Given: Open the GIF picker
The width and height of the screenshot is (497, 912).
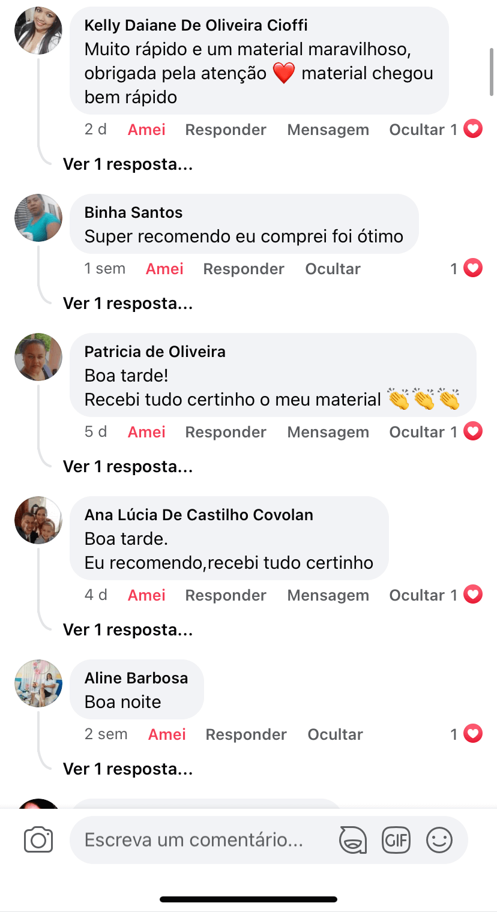Looking at the screenshot, I should tap(396, 839).
